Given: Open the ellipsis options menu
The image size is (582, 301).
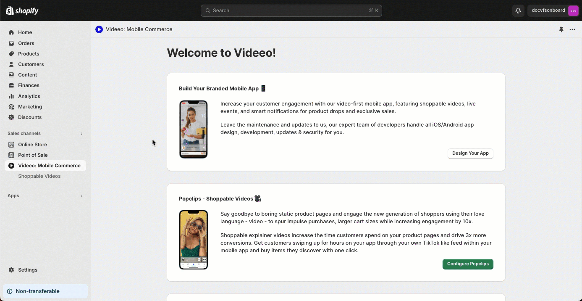Looking at the screenshot, I should pos(572,29).
